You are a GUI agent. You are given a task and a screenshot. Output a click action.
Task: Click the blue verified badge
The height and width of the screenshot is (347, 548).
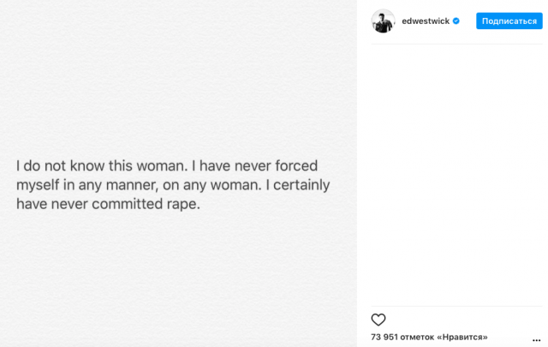[x=456, y=21]
